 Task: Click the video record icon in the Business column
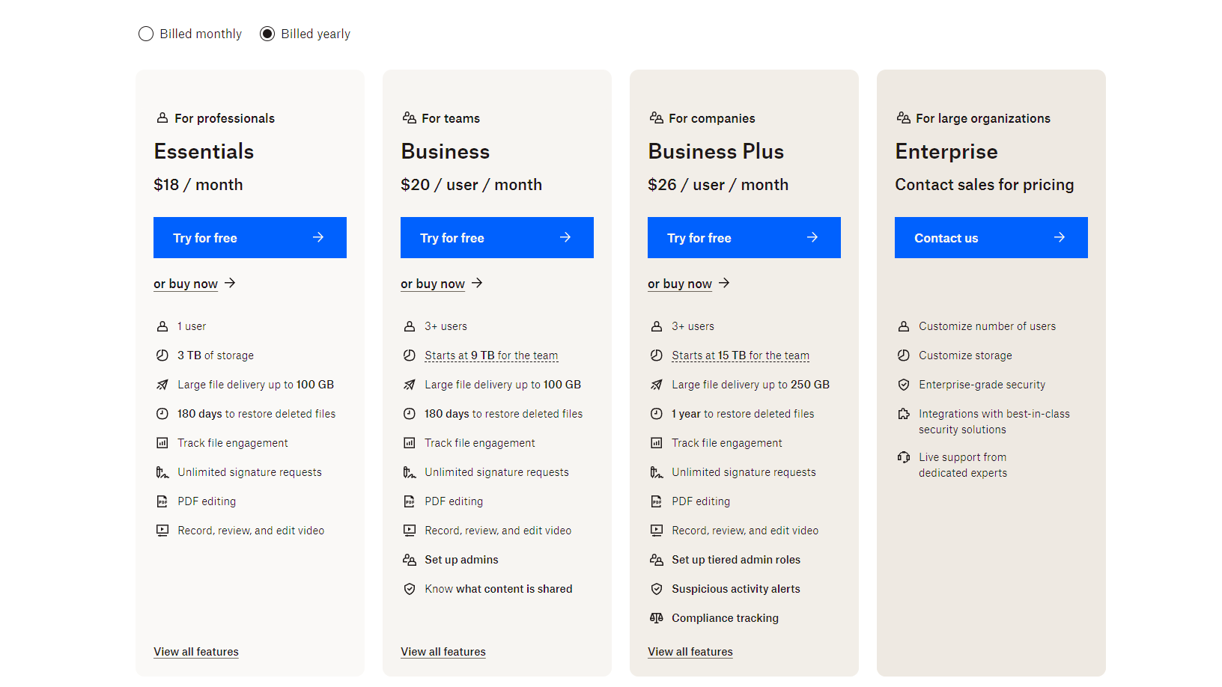tap(410, 530)
